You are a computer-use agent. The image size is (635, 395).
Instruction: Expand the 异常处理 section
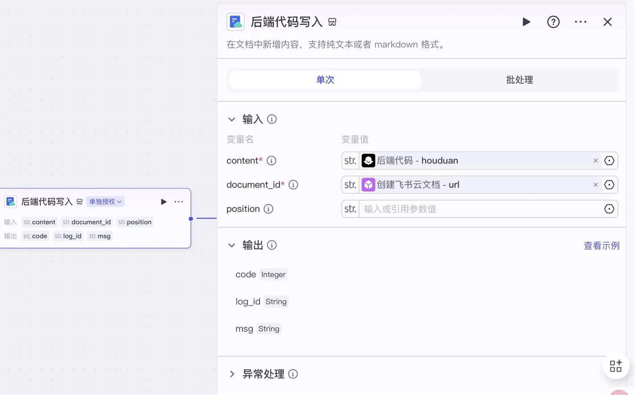pyautogui.click(x=232, y=374)
